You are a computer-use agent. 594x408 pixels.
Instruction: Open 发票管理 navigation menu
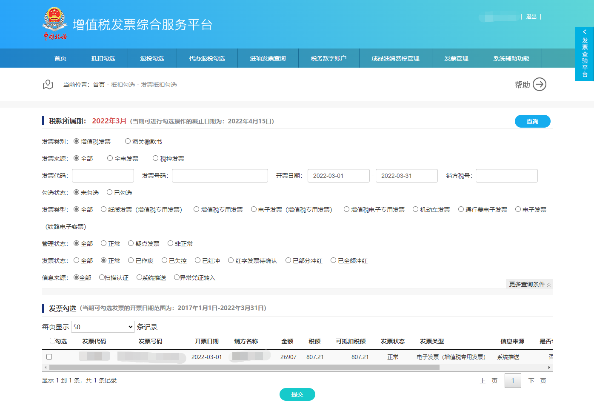coord(457,58)
